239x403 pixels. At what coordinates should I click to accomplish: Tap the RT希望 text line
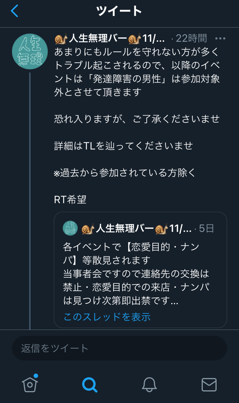click(x=70, y=199)
